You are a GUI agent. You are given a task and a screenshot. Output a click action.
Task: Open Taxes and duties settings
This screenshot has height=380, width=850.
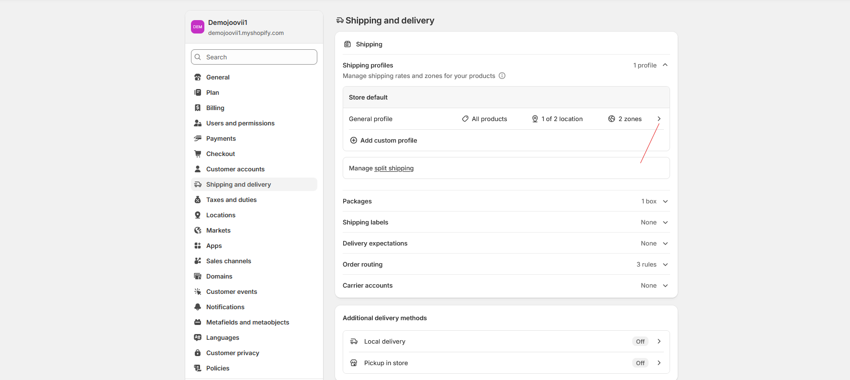tap(231, 200)
